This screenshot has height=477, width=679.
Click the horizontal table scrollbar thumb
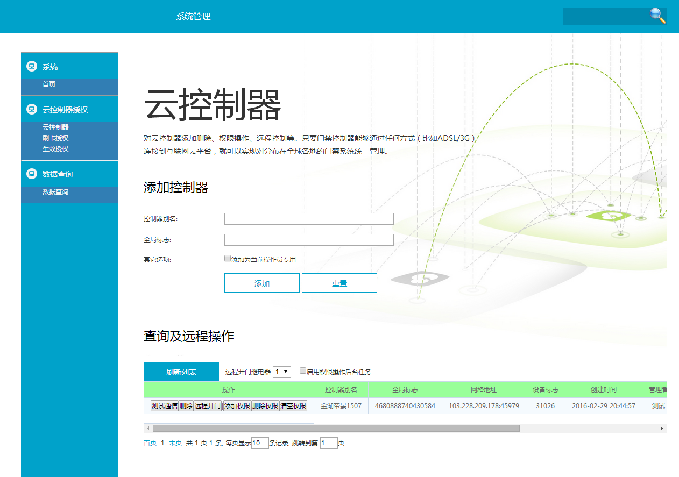tap(336, 429)
